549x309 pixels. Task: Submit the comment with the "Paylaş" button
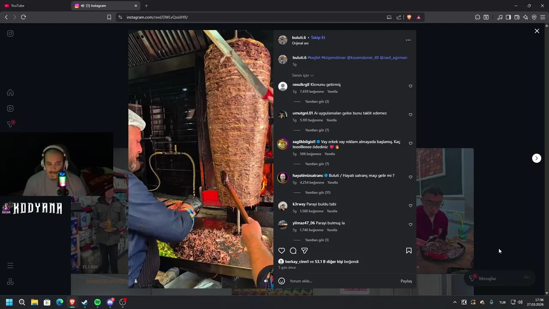click(406, 281)
